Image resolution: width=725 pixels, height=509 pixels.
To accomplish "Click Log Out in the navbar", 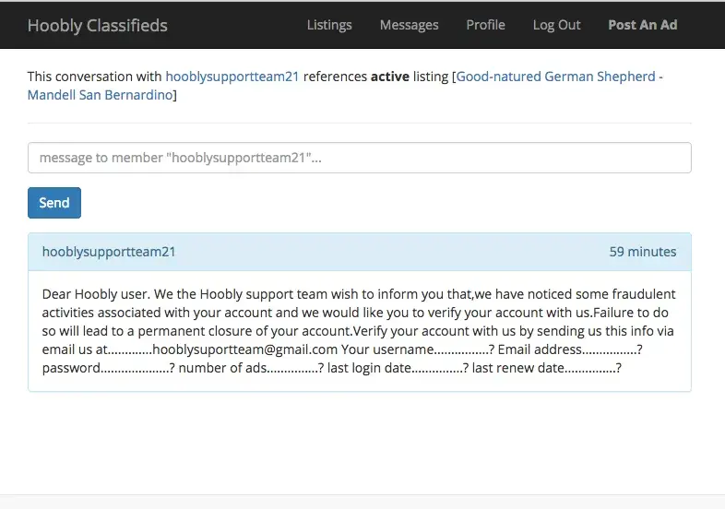I will pos(556,25).
